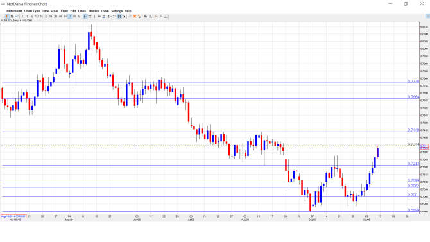Click the zoom out magnifier icon
The height and width of the screenshot is (242, 430).
point(161,17)
